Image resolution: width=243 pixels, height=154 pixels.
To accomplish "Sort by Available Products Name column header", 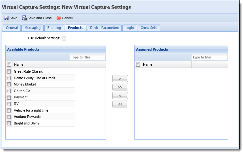I will (x=43, y=65).
